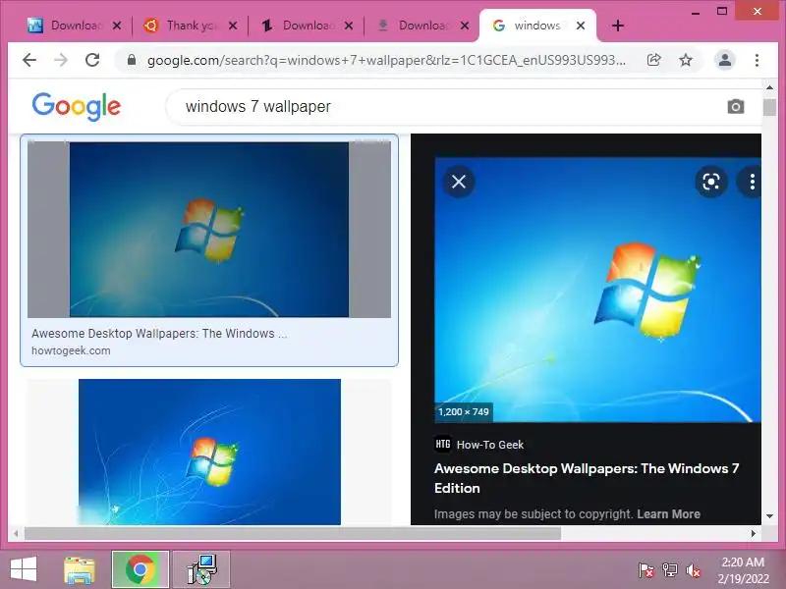Go back using the browser back arrow
The width and height of the screenshot is (786, 589).
click(29, 60)
